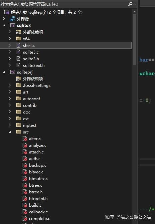
Task: Click the sqlite3ext.h header icon
Action: pos(18,65)
